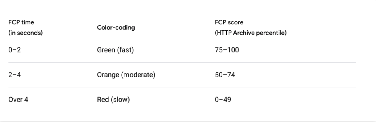The width and height of the screenshot is (376, 122).
Task: Click the "Color-coding" column header
Action: [x=116, y=28]
